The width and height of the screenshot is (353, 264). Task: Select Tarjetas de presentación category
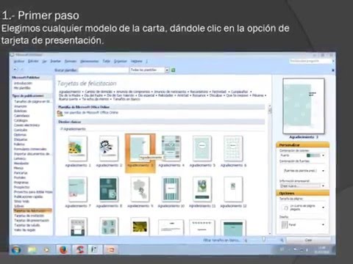[x=32, y=221]
